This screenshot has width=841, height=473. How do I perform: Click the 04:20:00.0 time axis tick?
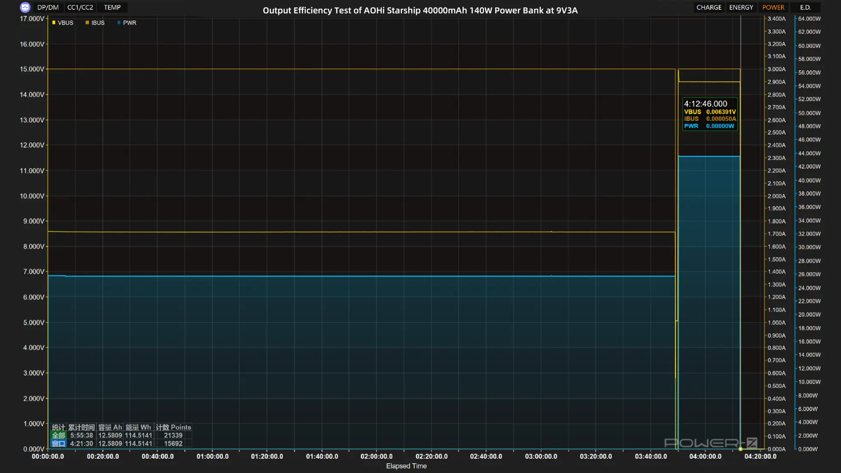(760, 456)
